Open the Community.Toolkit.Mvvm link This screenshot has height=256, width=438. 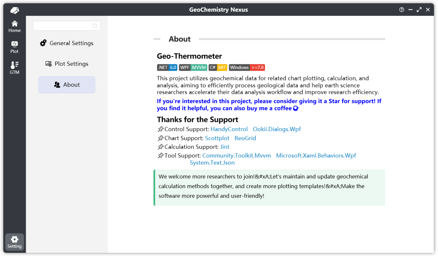(x=236, y=156)
